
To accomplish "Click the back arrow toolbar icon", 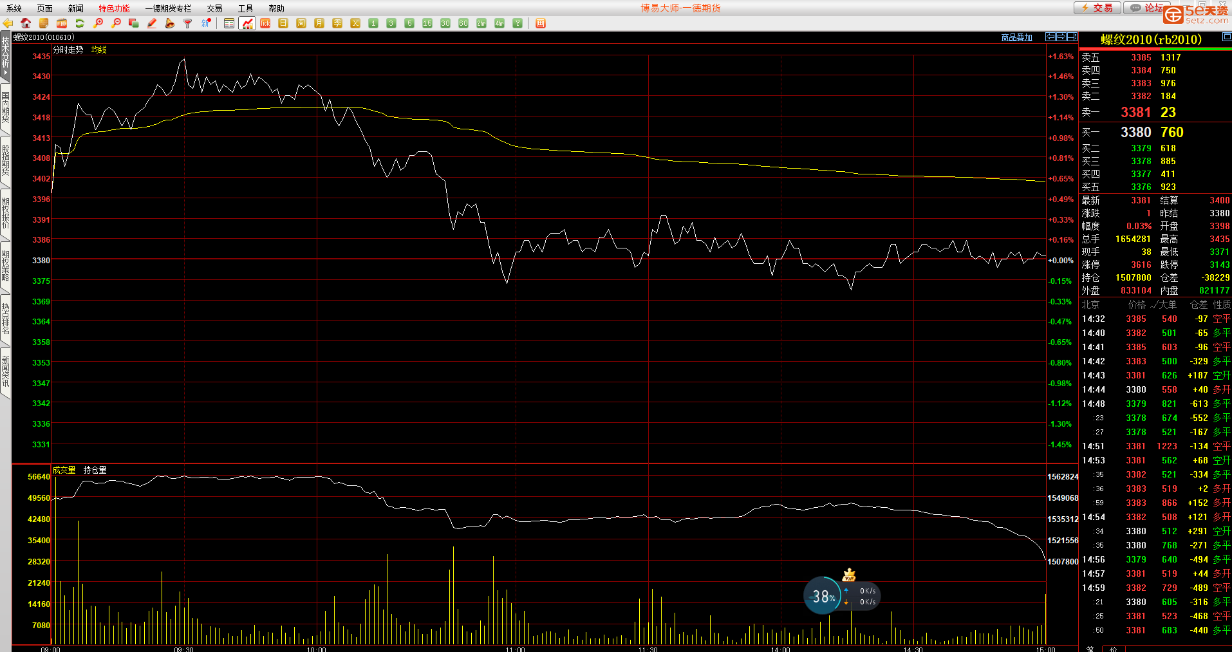I will click(x=8, y=23).
